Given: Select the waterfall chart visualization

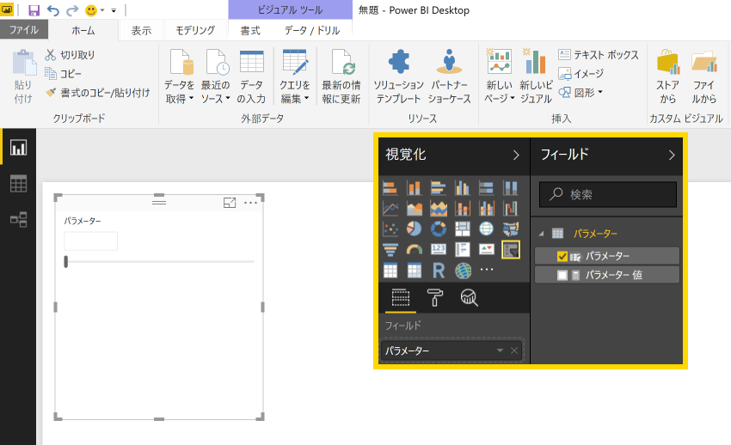Looking at the screenshot, I should click(x=511, y=209).
